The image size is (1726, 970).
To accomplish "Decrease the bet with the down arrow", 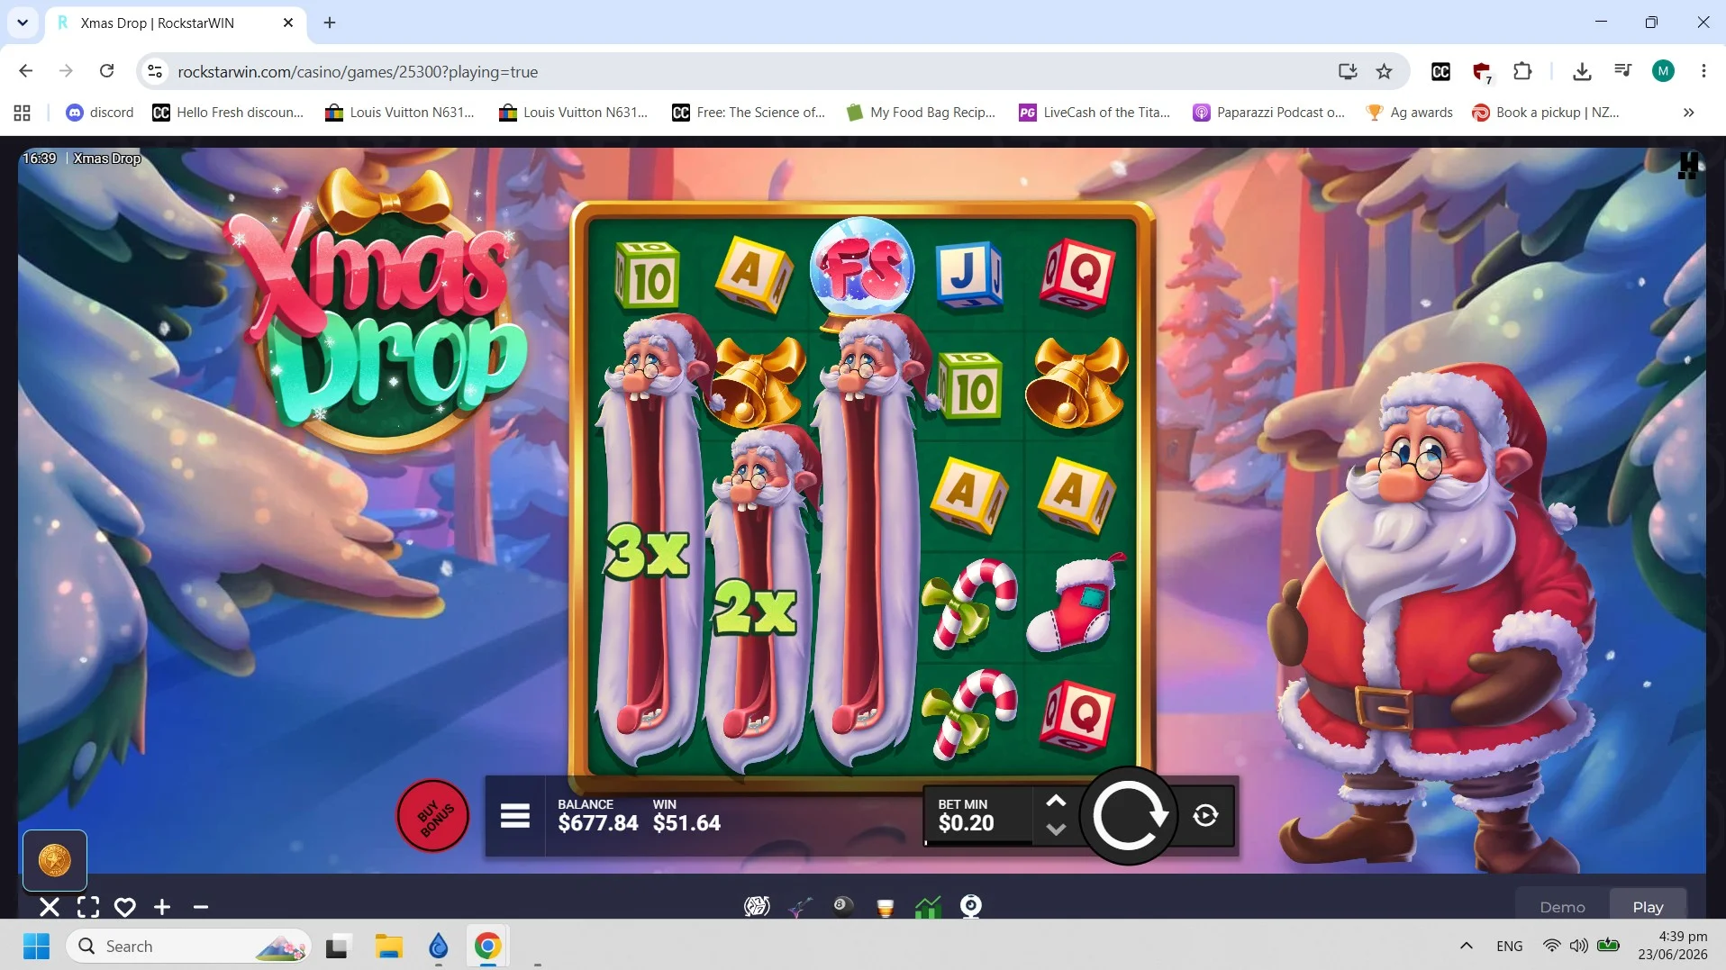I will pyautogui.click(x=1056, y=829).
